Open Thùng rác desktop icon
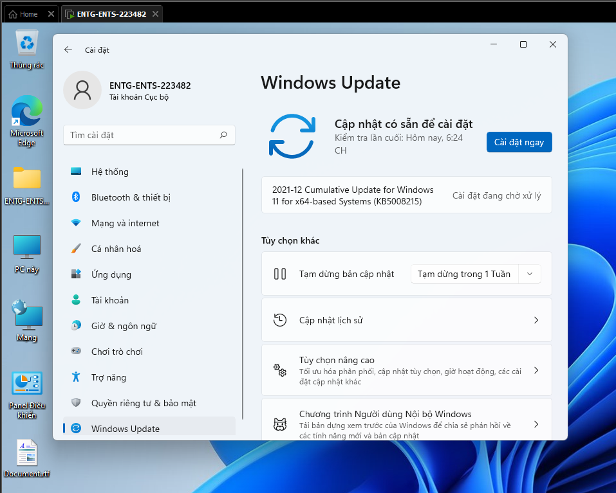The height and width of the screenshot is (493, 616). click(x=27, y=49)
